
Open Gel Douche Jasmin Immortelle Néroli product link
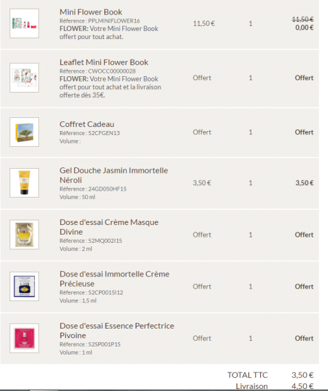(x=113, y=175)
